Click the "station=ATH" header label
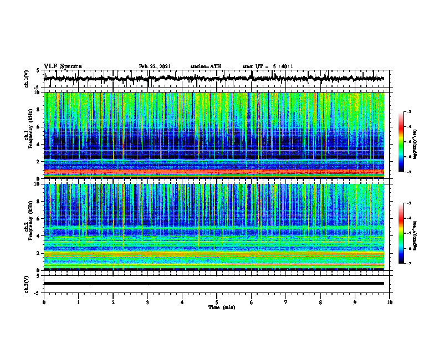Screen dimensions: 439x339 tap(206, 66)
